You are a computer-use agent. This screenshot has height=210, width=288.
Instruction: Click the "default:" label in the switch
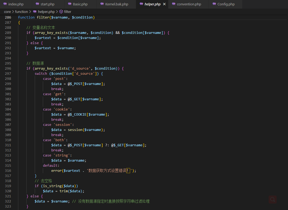point(51,166)
